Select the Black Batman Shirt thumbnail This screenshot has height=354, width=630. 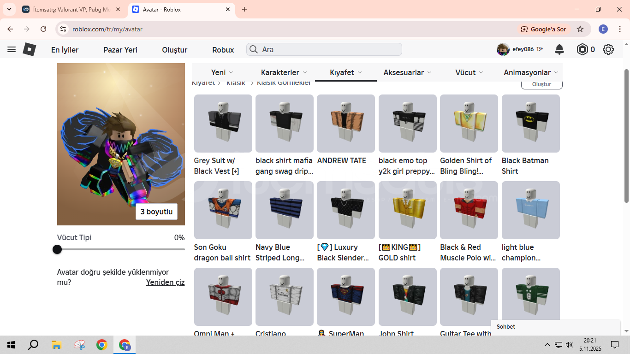coord(530,124)
